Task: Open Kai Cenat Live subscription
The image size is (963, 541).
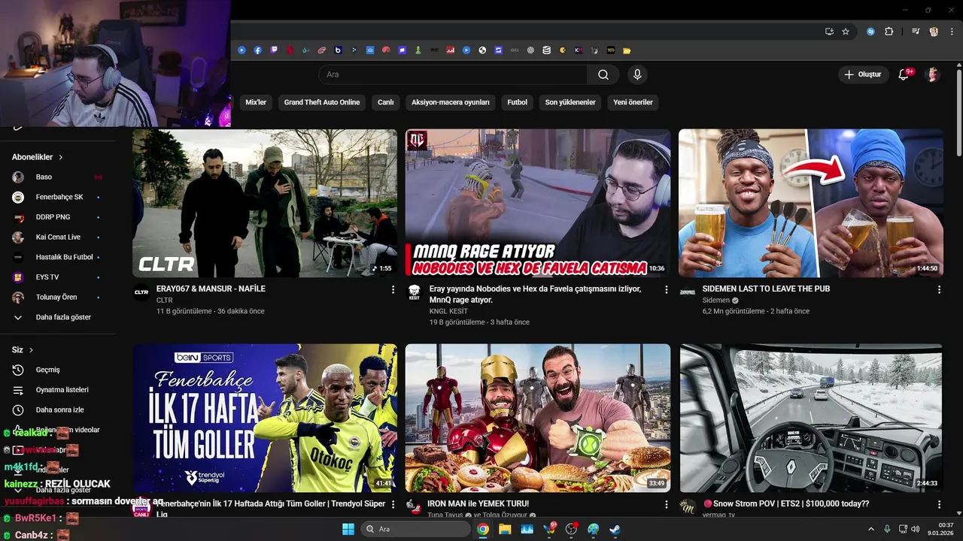Action: (58, 237)
